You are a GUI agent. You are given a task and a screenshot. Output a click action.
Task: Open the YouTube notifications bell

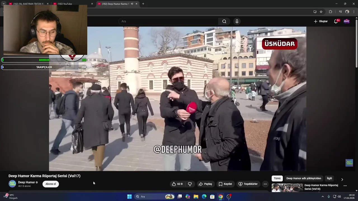[336, 21]
